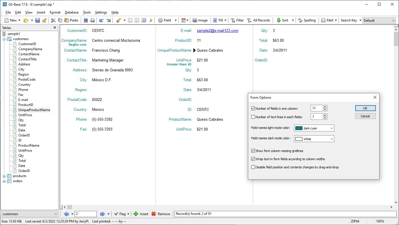
Task: Increase number of fields per column stepper
Action: click(325, 107)
